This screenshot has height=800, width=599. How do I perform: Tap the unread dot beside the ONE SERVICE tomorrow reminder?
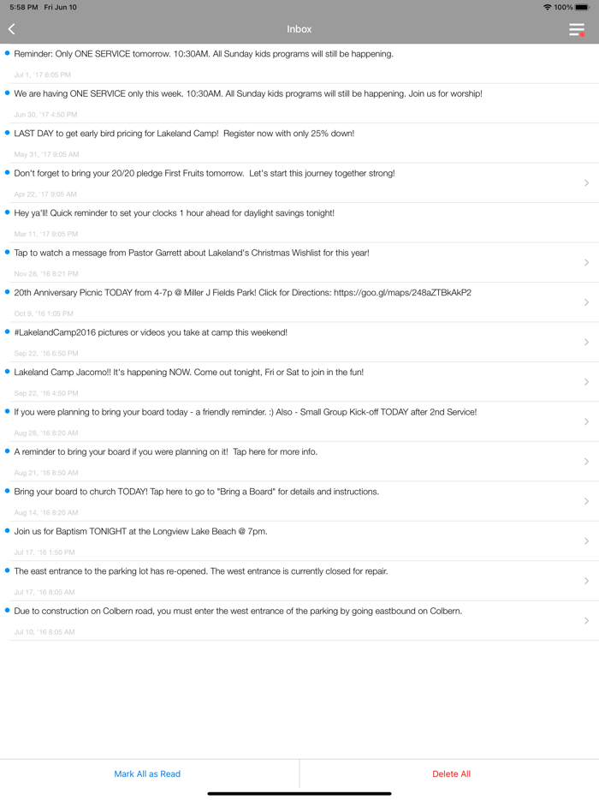coord(8,53)
